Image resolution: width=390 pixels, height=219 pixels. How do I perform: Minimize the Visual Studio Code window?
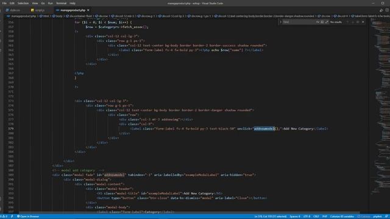click(x=373, y=3)
